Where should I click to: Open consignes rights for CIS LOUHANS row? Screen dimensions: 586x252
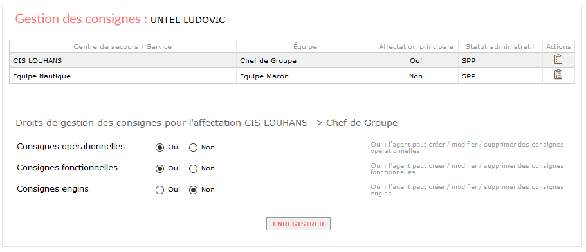pos(558,59)
